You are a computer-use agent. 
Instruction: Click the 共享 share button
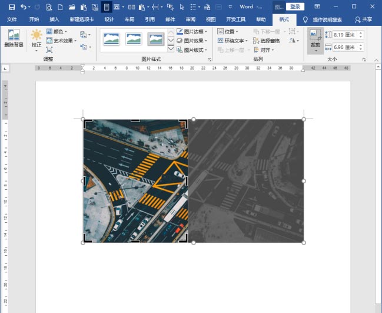pos(363,19)
